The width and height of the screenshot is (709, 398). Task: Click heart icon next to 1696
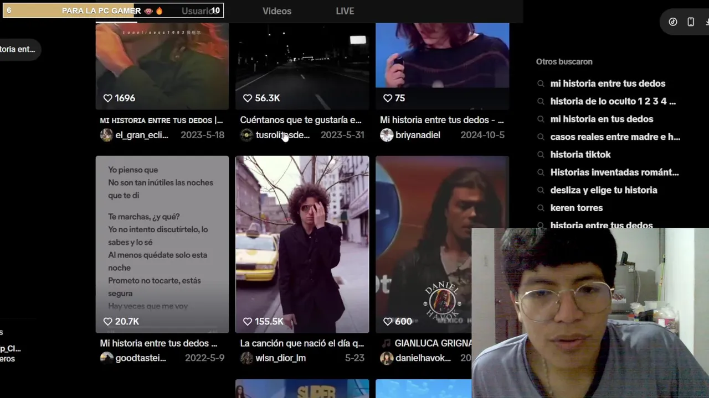click(108, 98)
